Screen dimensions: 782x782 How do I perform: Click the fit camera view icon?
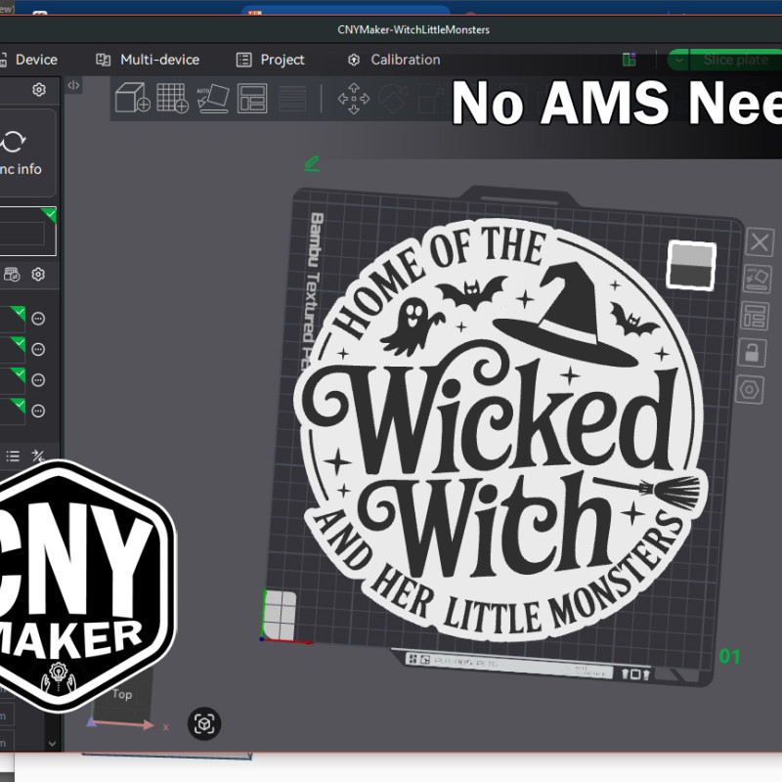[204, 723]
